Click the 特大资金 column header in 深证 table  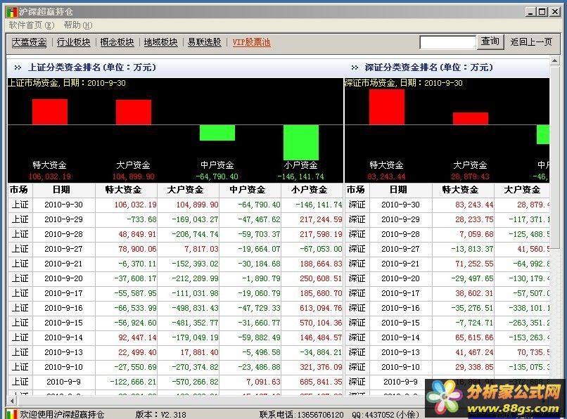click(x=463, y=190)
